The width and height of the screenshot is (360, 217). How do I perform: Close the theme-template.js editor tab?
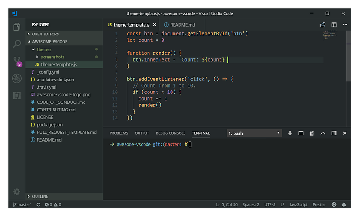click(x=154, y=25)
